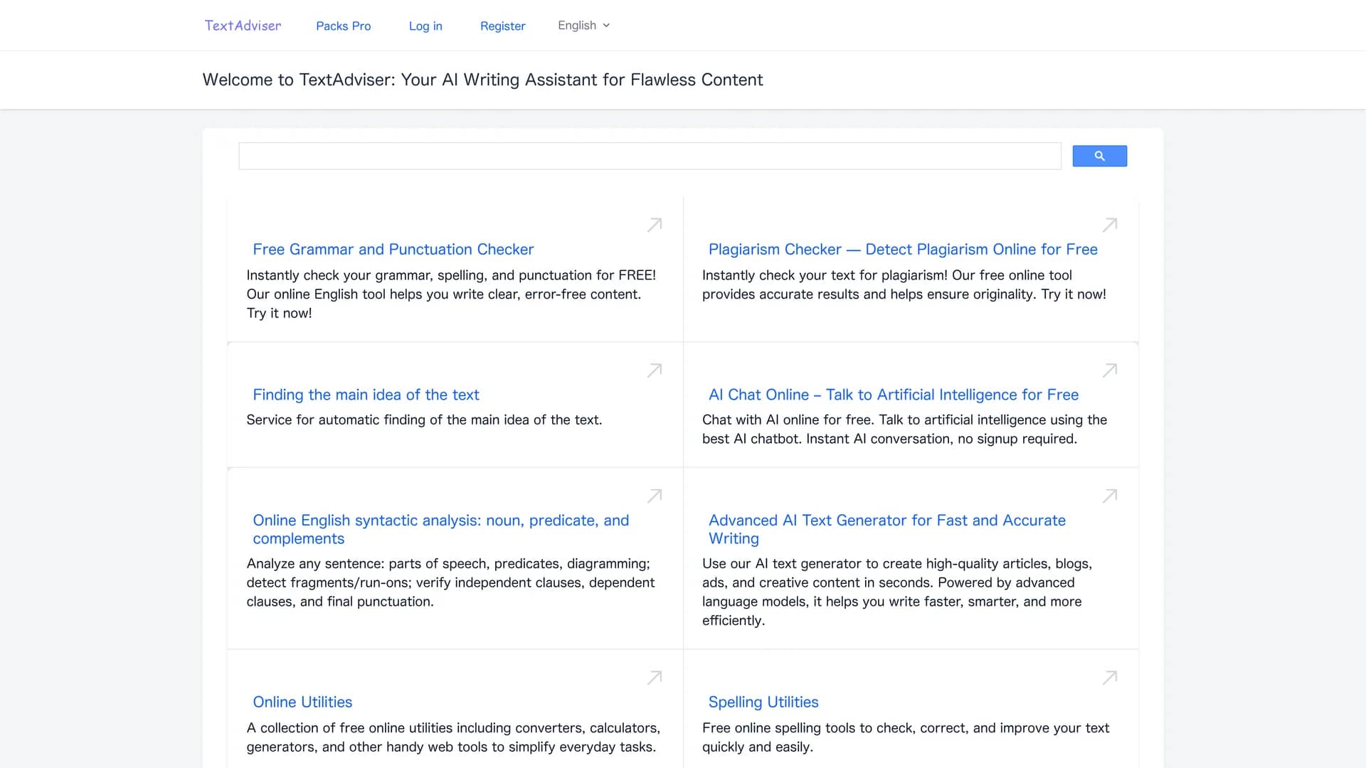This screenshot has height=768, width=1366.
Task: Click the blue search magnifier button
Action: [1099, 156]
